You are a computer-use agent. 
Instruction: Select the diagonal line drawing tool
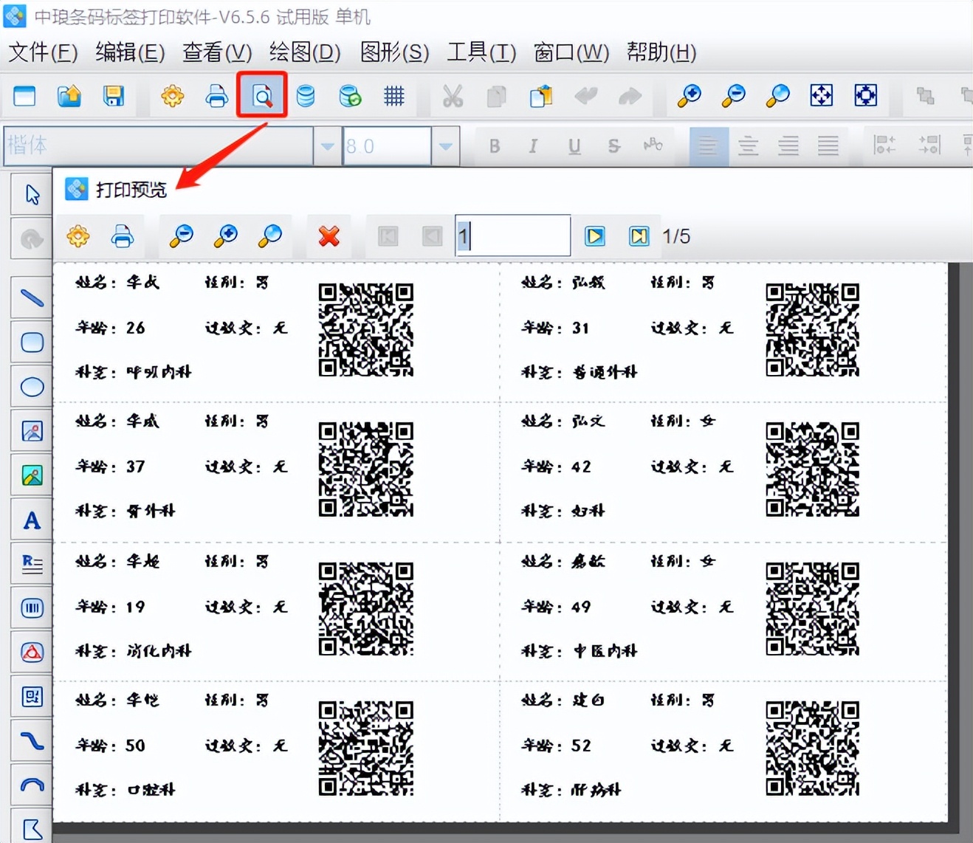[x=32, y=297]
